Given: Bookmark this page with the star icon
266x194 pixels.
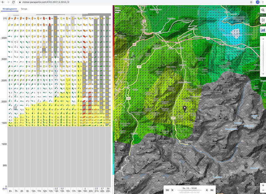Looking at the screenshot, I should click(251, 2).
